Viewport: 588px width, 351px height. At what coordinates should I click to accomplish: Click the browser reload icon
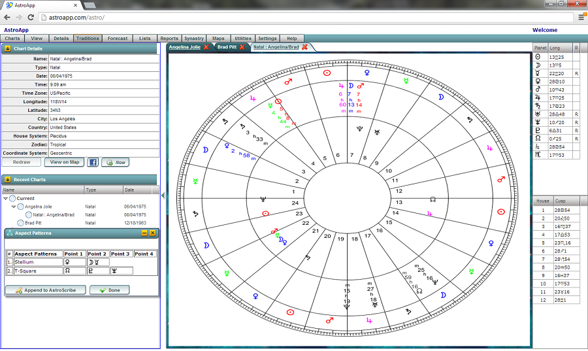click(31, 17)
